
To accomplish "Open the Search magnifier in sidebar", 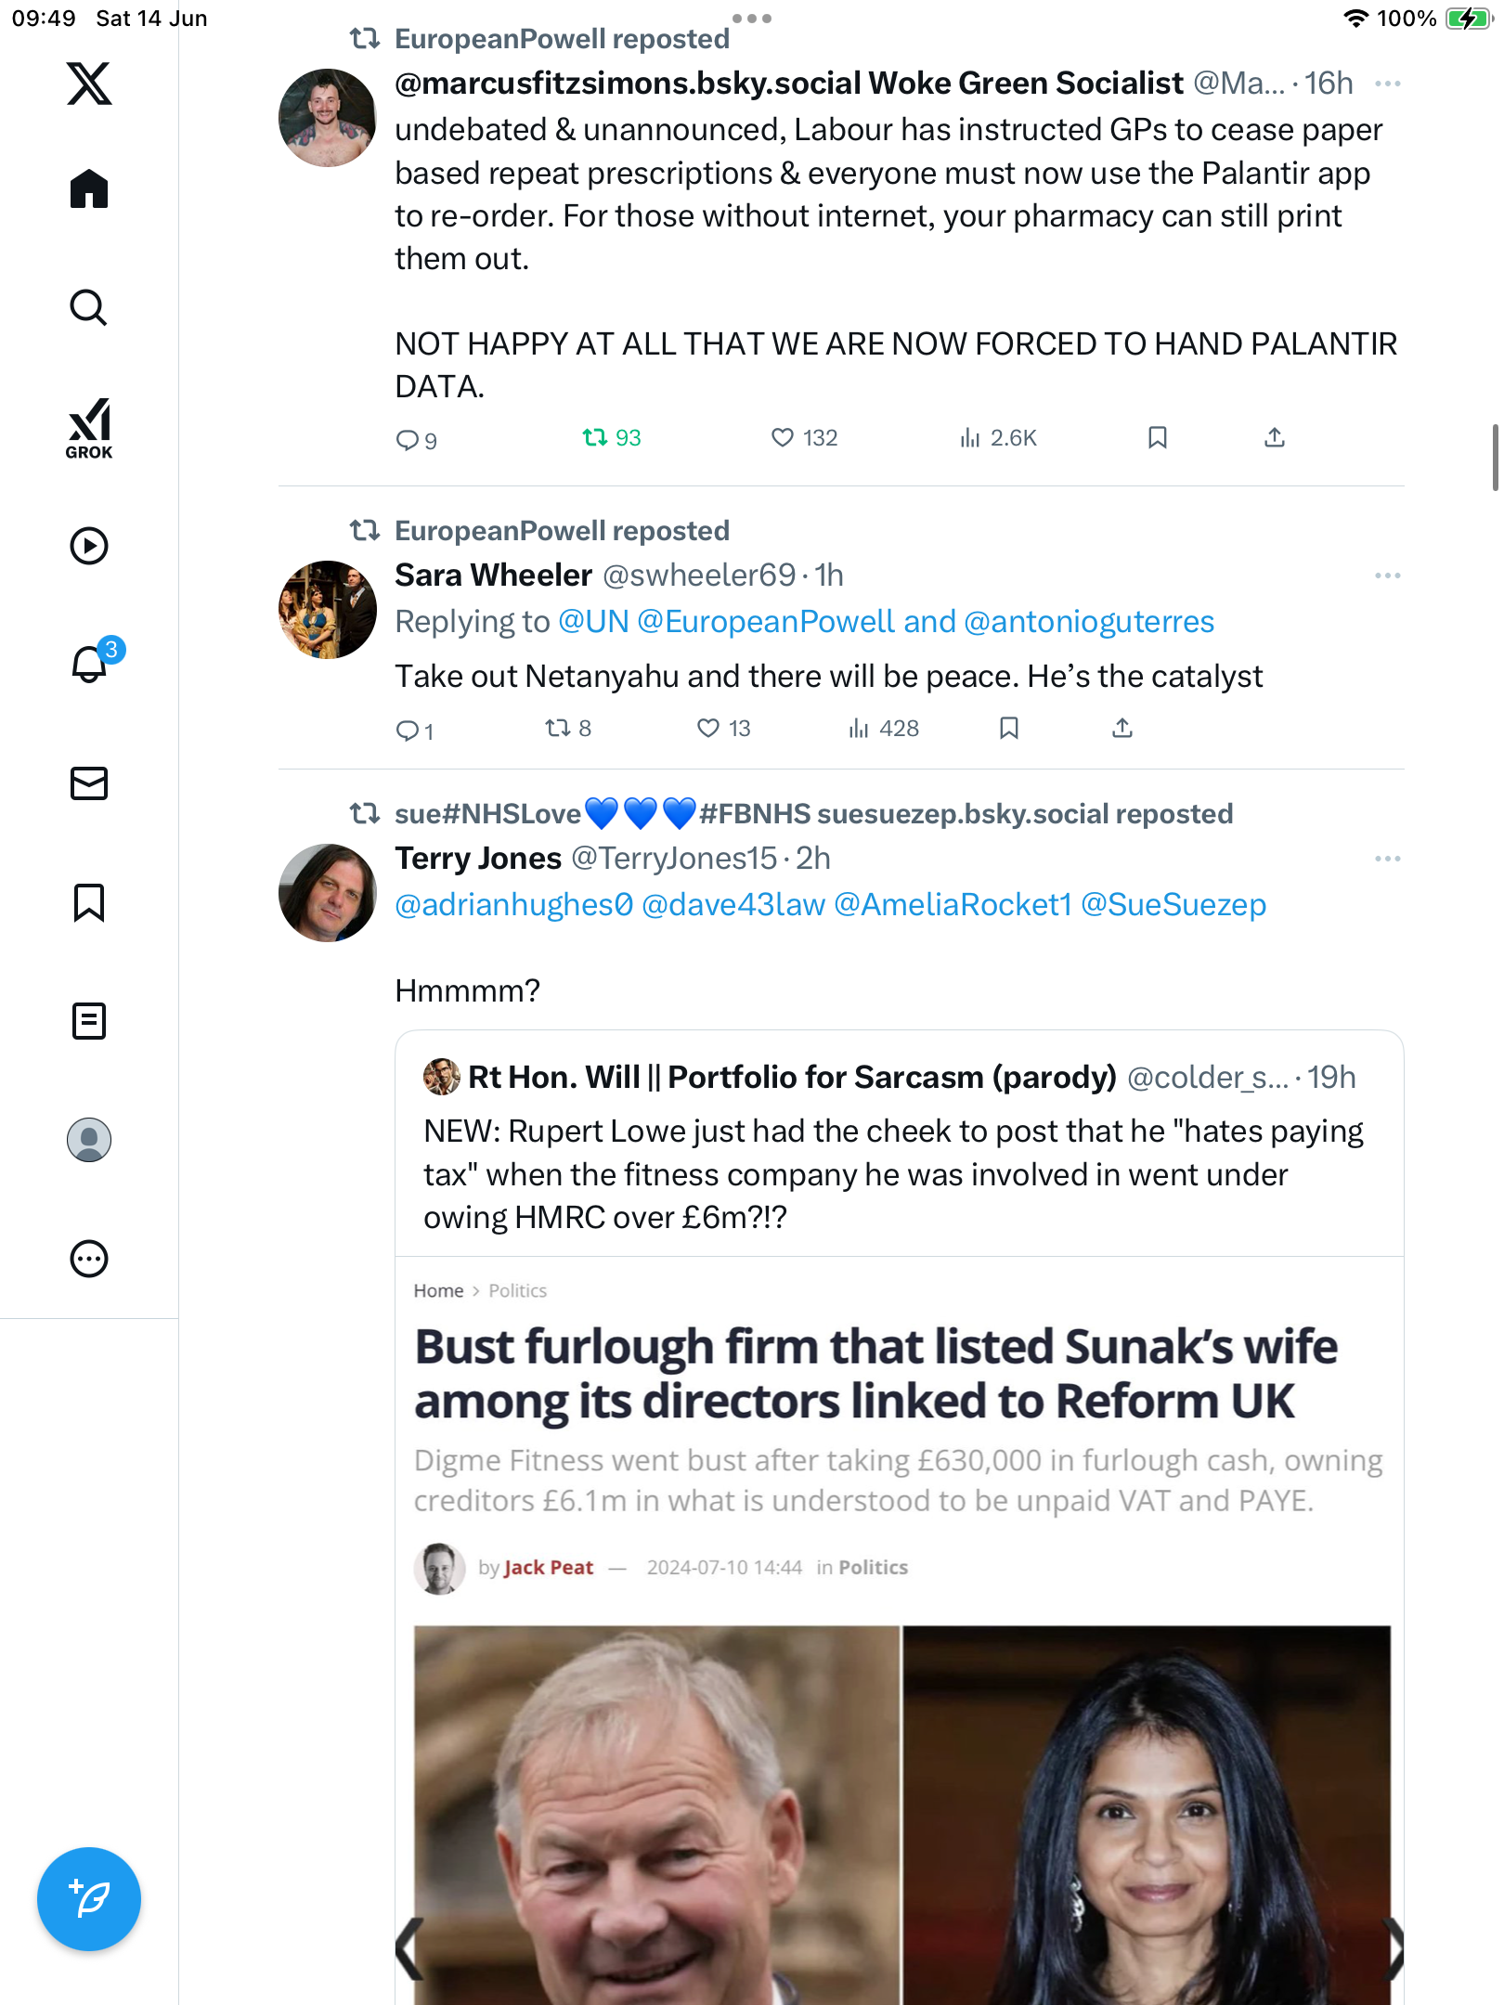I will [x=89, y=307].
